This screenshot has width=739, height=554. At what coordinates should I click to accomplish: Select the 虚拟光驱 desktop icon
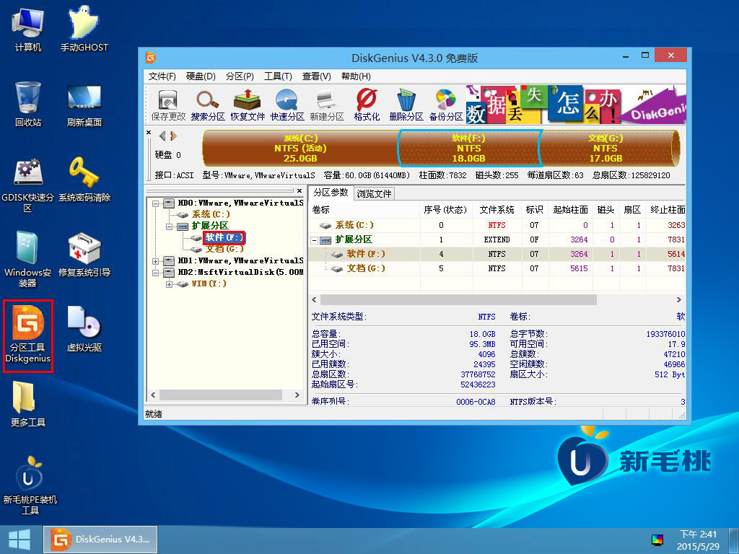tap(84, 329)
